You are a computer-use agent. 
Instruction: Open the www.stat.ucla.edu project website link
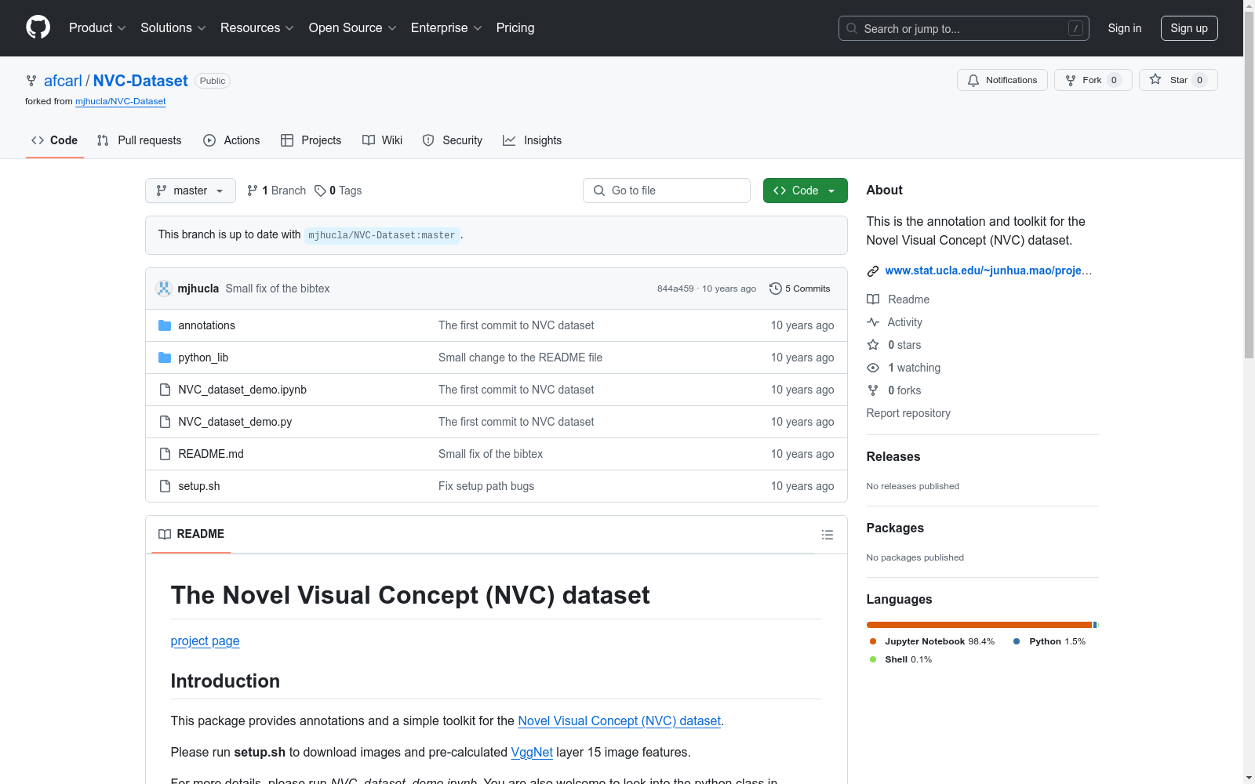[x=988, y=270]
